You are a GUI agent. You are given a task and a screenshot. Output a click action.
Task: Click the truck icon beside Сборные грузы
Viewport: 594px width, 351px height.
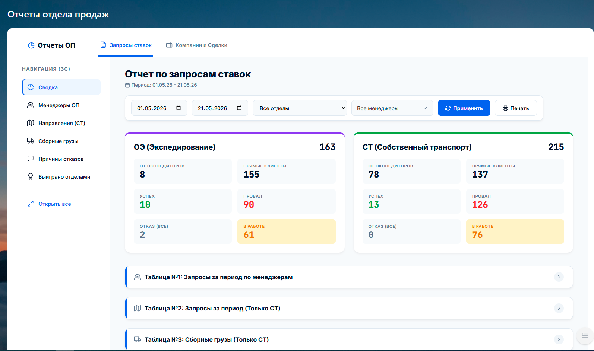point(31,141)
